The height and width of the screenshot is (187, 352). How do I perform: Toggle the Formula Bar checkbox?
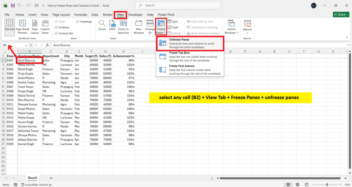click(56, 33)
